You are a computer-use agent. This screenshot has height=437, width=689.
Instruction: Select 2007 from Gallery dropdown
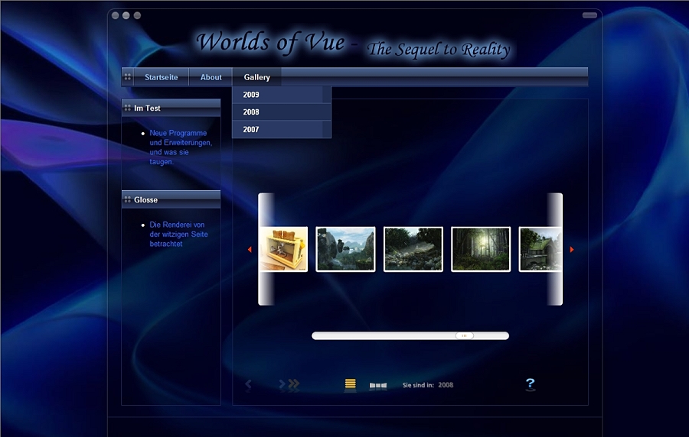[x=281, y=130]
